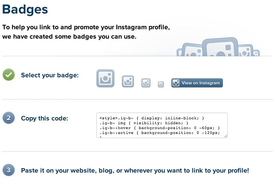Screen dimensions: 275x188
Task: Click the resize grip of the code box
Action: (226, 136)
